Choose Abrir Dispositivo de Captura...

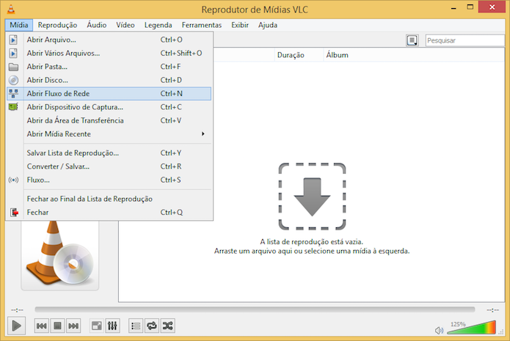coord(109,107)
